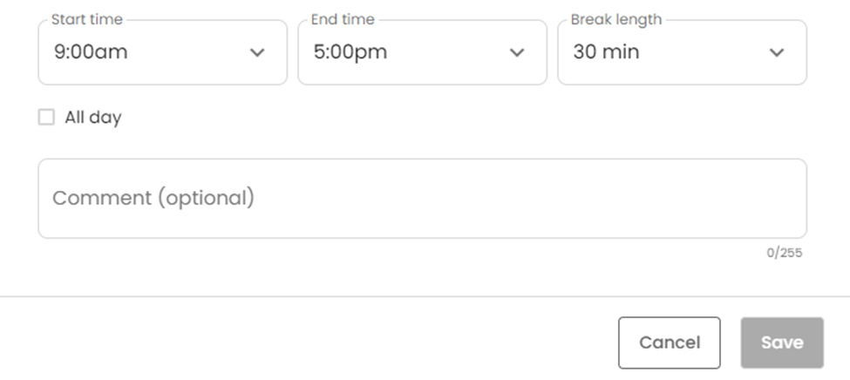Viewport: 850px width, 380px height.
Task: Click the divider line above Cancel button
Action: pos(425,296)
